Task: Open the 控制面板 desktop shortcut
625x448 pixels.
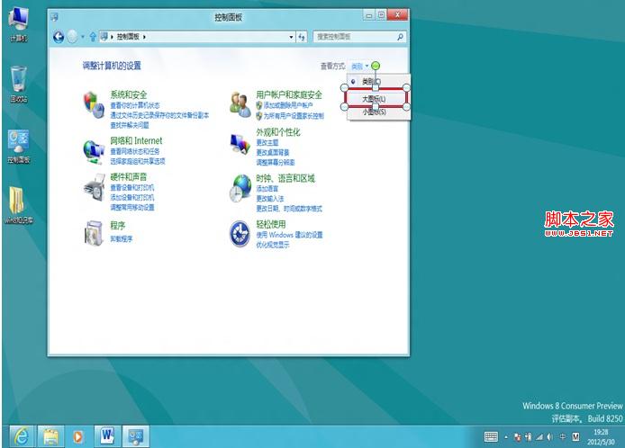Action: click(x=18, y=146)
